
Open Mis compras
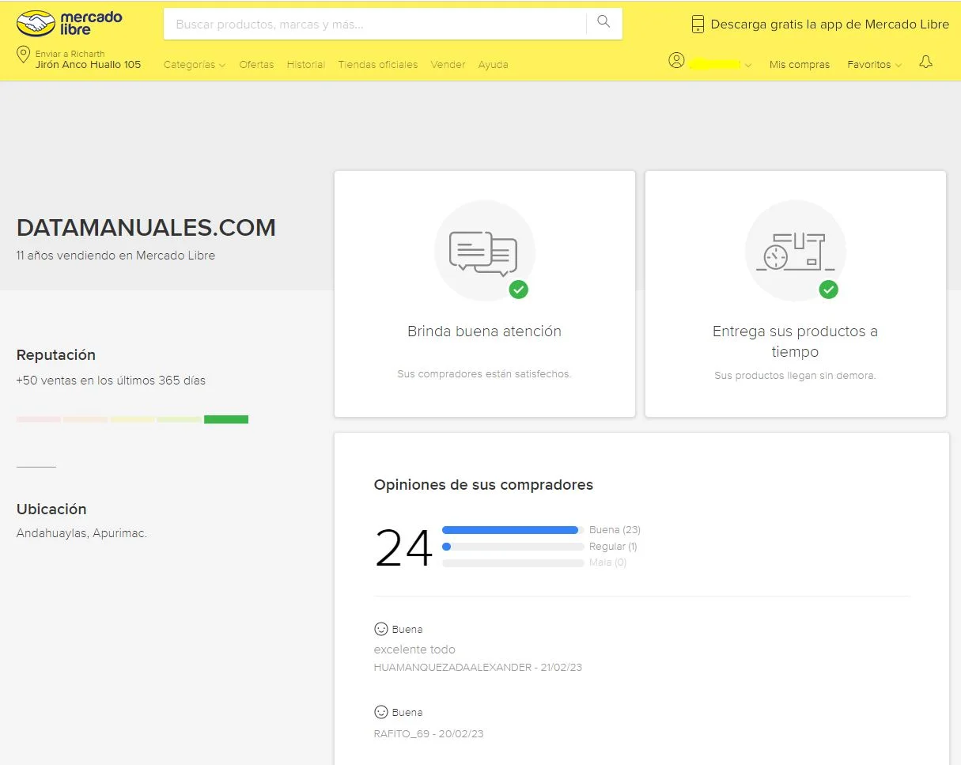[800, 65]
